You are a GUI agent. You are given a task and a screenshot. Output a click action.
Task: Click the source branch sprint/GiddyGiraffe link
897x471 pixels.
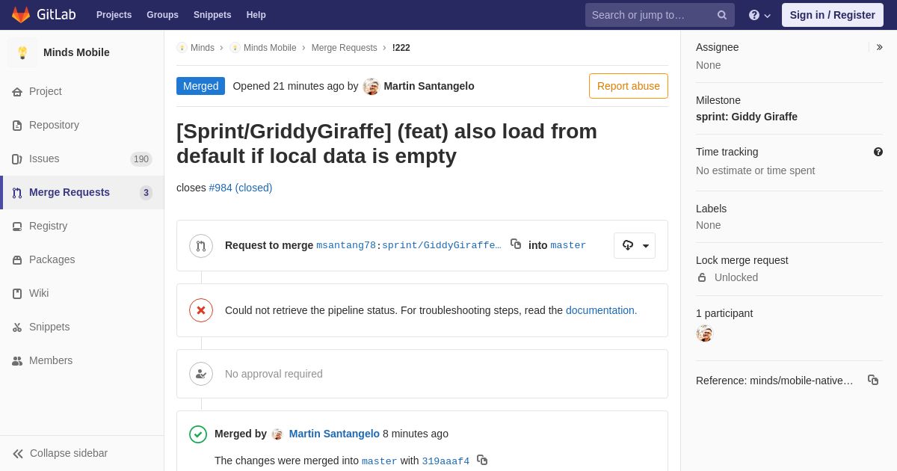pyautogui.click(x=442, y=245)
